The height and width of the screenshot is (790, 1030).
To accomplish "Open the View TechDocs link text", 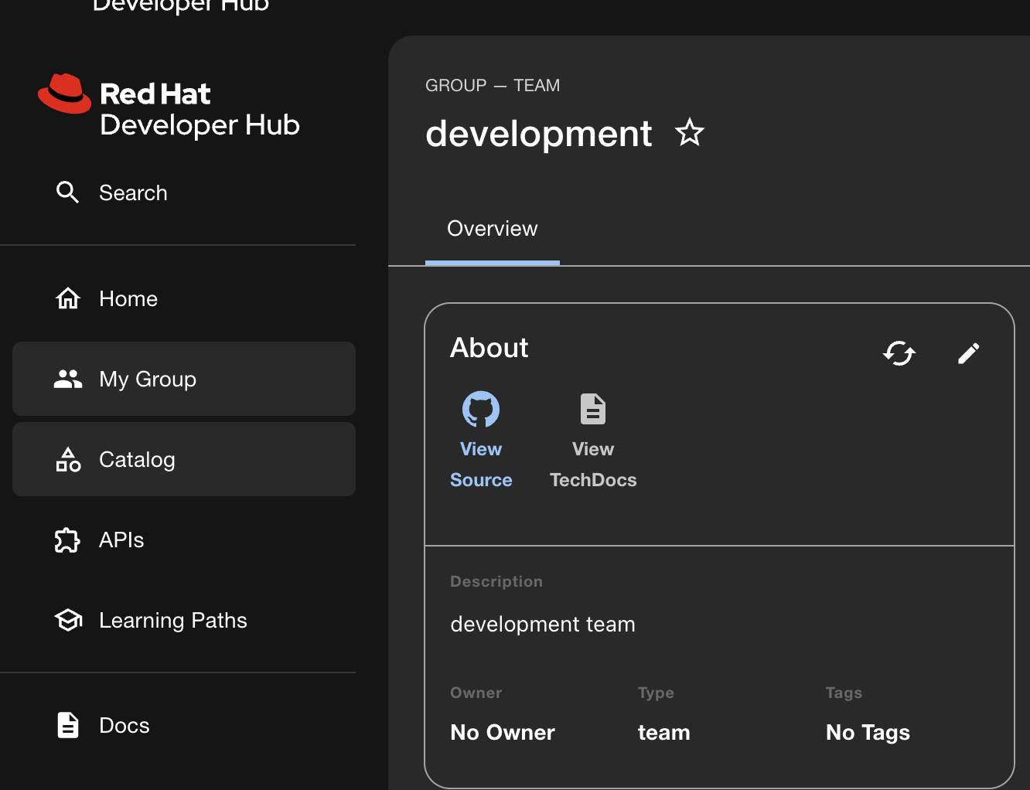I will pyautogui.click(x=593, y=465).
